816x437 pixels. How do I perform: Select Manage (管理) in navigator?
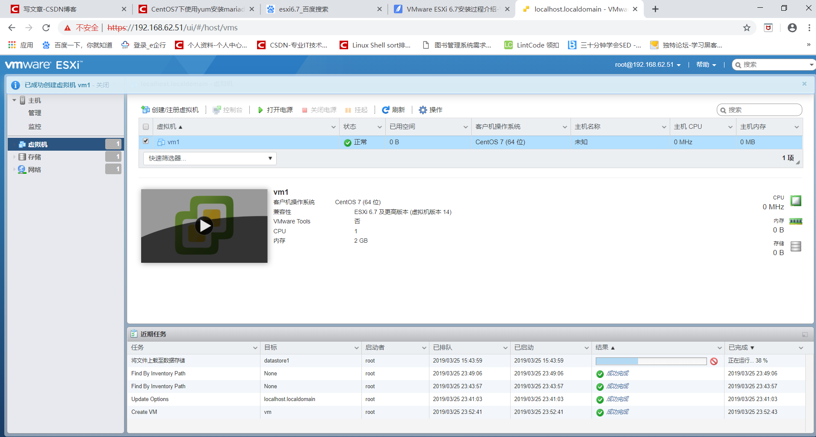pos(35,113)
